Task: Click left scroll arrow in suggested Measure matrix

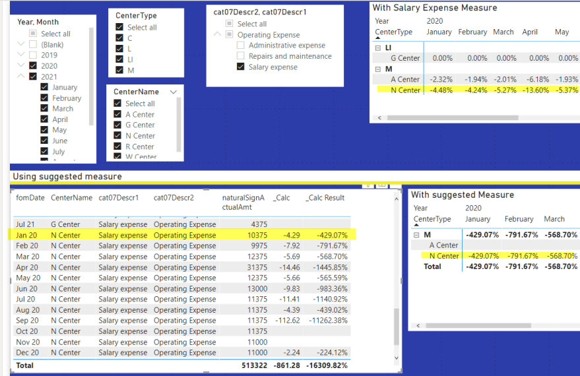Action: pyautogui.click(x=418, y=326)
